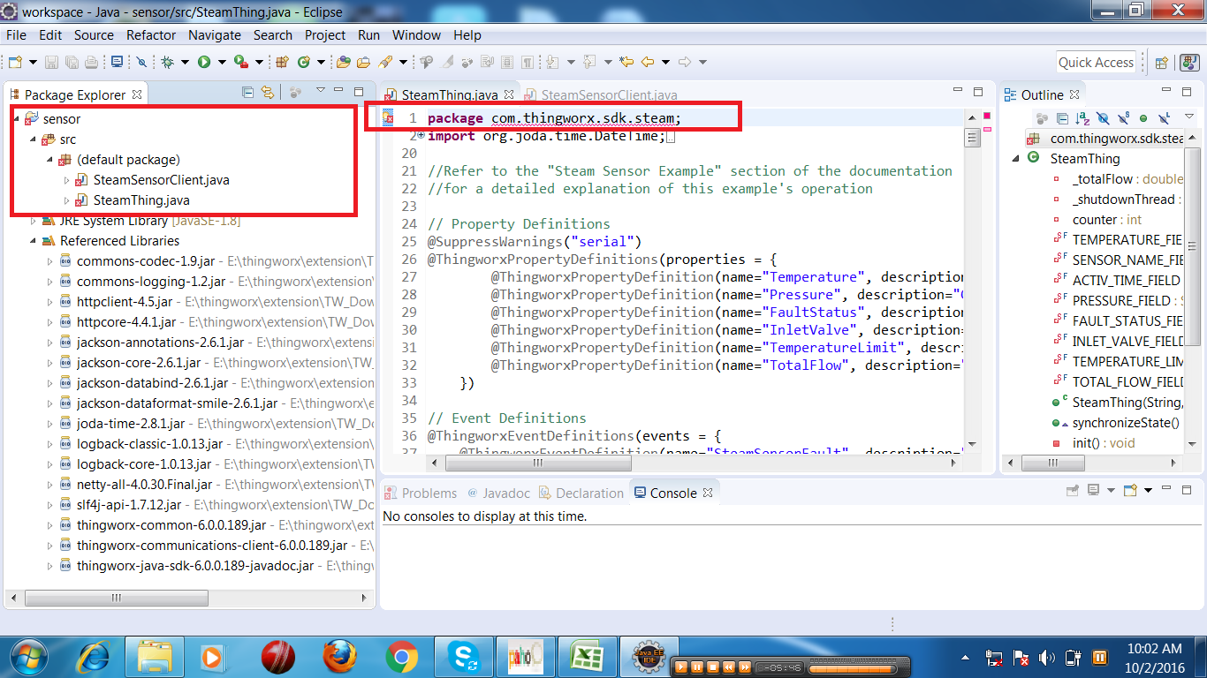Click the Quick Access search field

pos(1096,62)
